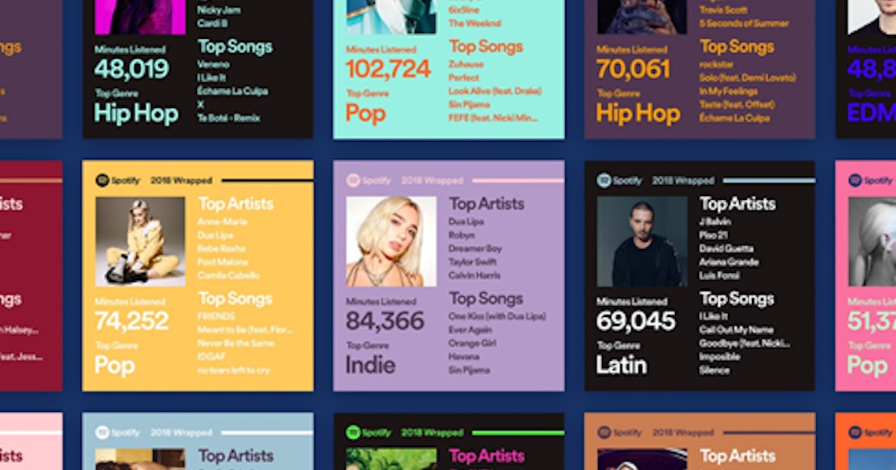Open the J Balvin artist photo
Image resolution: width=896 pixels, height=470 pixels.
click(x=642, y=242)
